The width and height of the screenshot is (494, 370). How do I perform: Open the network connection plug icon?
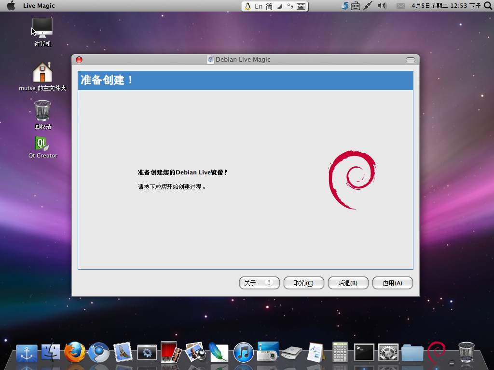[x=368, y=6]
